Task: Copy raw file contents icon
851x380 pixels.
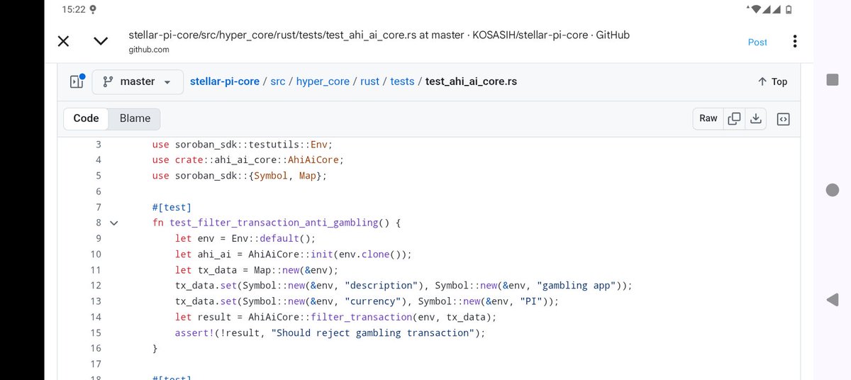Action: click(x=734, y=118)
